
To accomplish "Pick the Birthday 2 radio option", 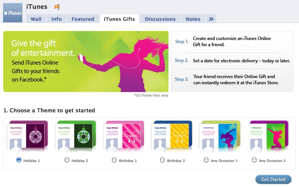I will [x=162, y=160].
